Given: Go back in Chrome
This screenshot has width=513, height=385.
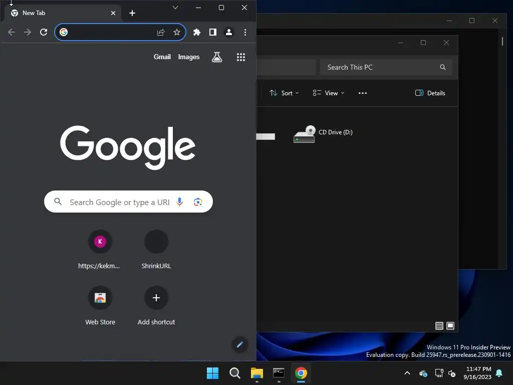Looking at the screenshot, I should (12, 32).
